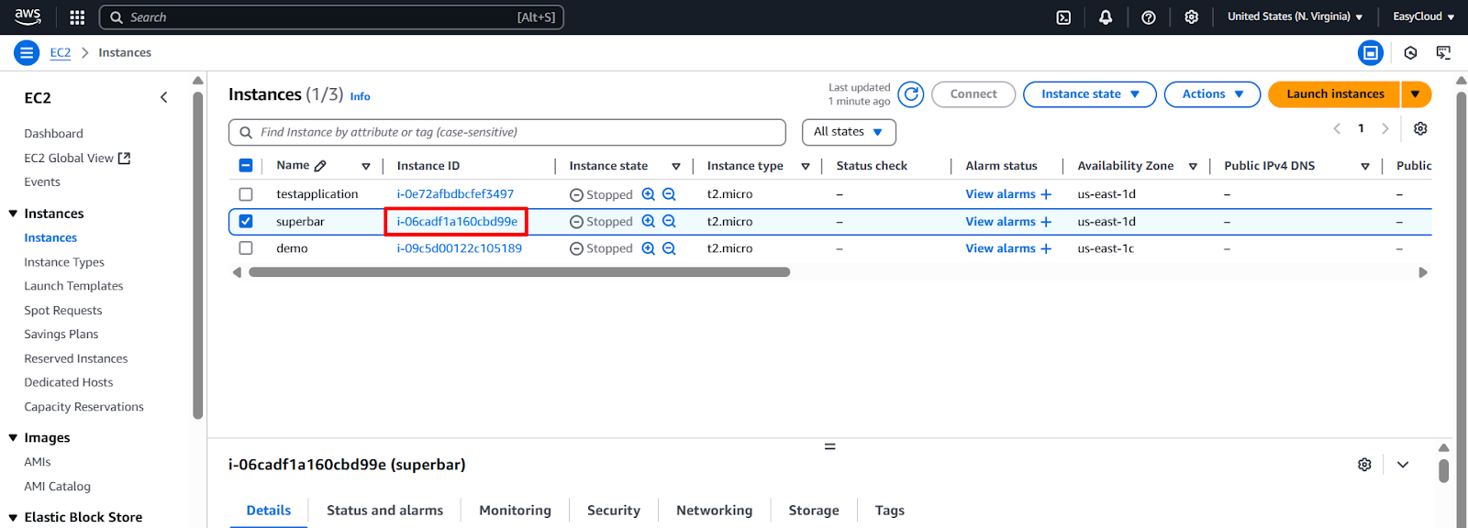Viewport: 1468px width, 528px height.
Task: Click the Info link beside Instances
Action: tap(360, 96)
